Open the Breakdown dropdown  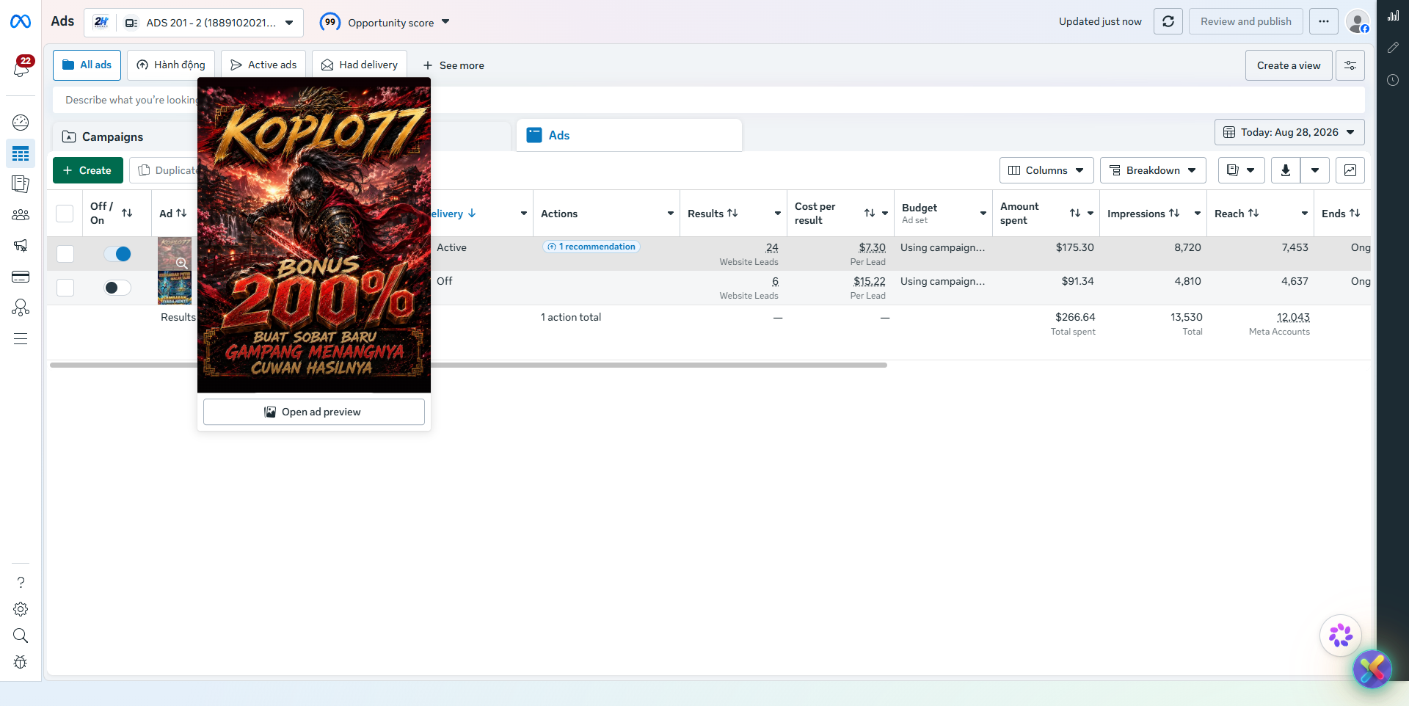(x=1153, y=170)
